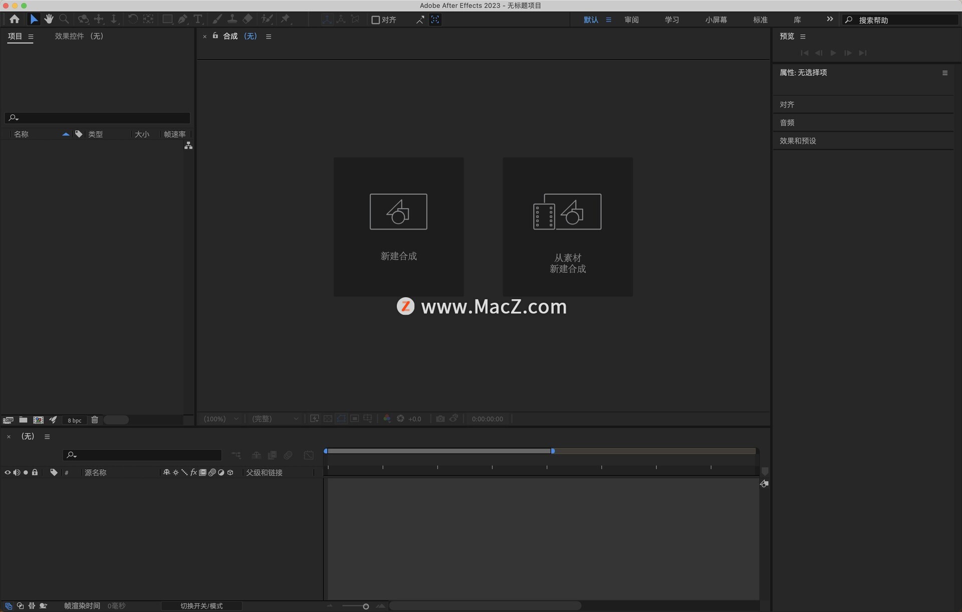Image resolution: width=962 pixels, height=612 pixels.
Task: Create a new folder in Project panel
Action: click(23, 420)
